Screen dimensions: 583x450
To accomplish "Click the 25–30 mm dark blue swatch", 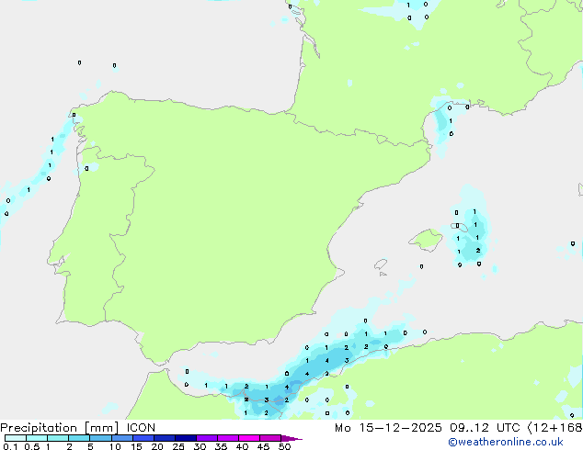I will [185, 438].
